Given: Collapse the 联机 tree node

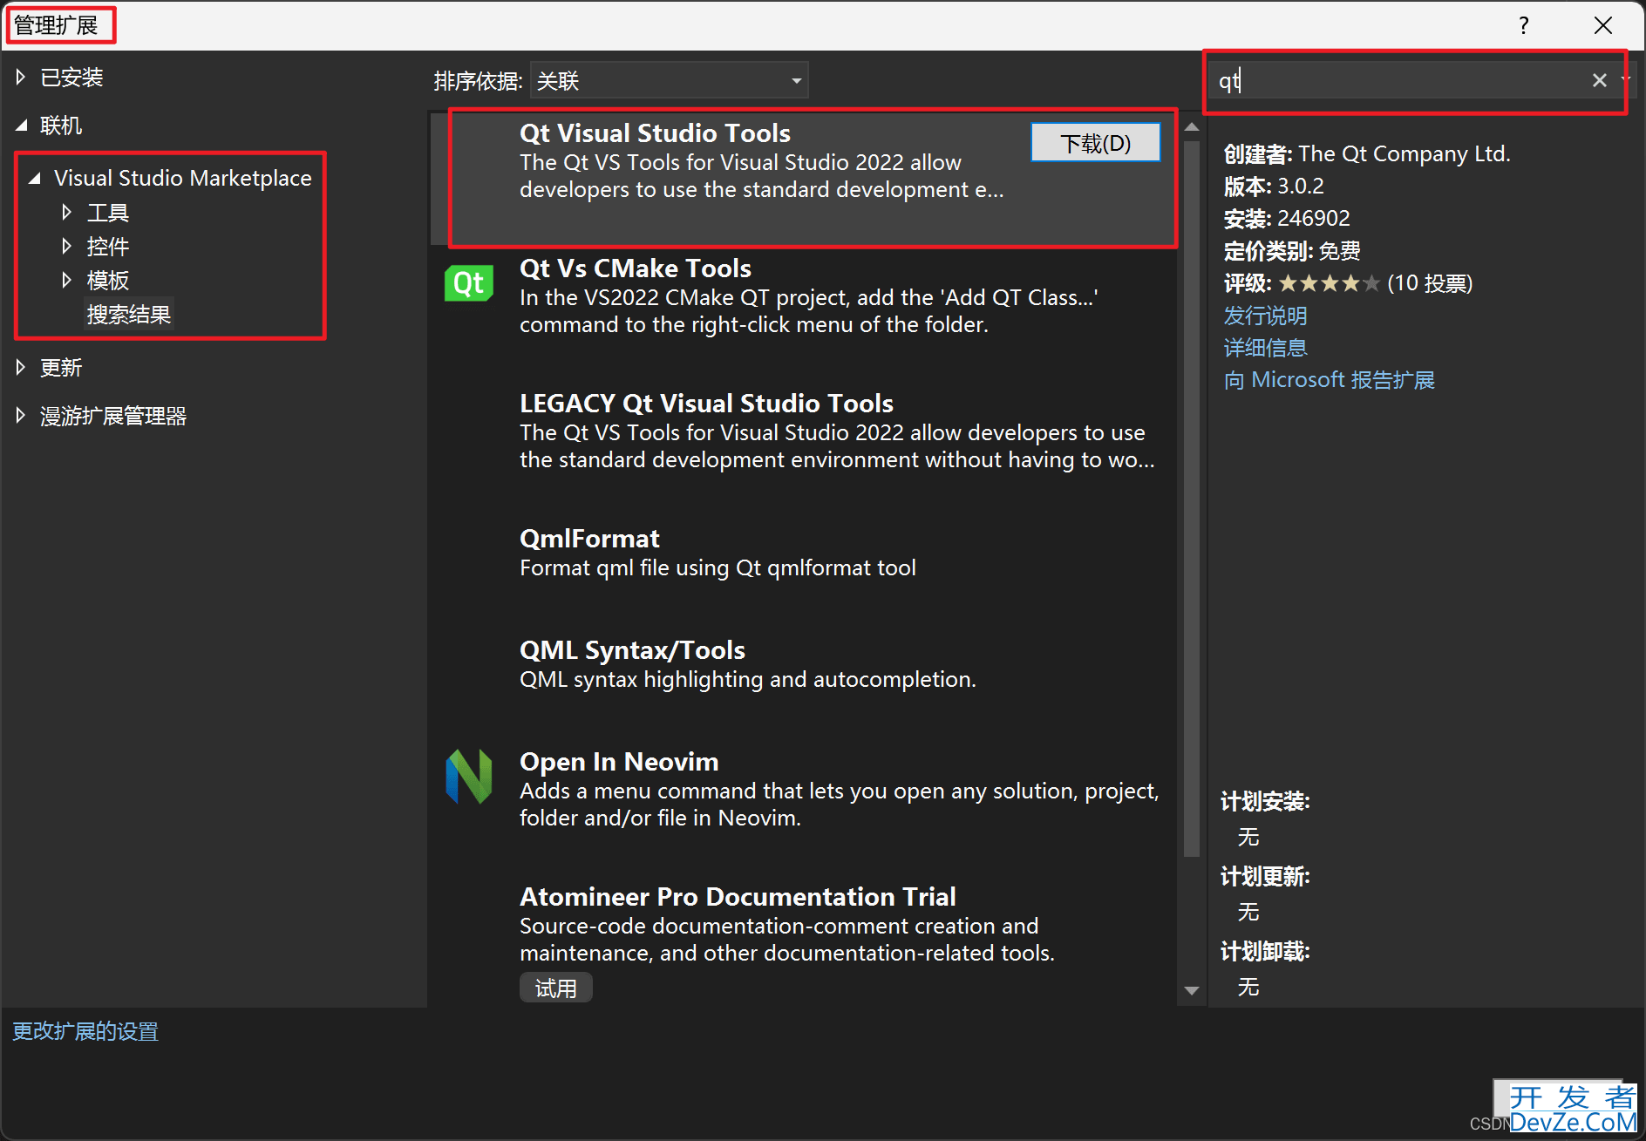Looking at the screenshot, I should pyautogui.click(x=21, y=126).
